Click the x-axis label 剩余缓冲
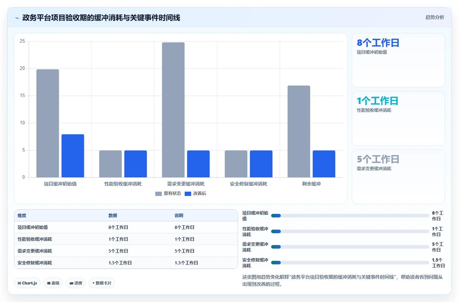 [311, 184]
